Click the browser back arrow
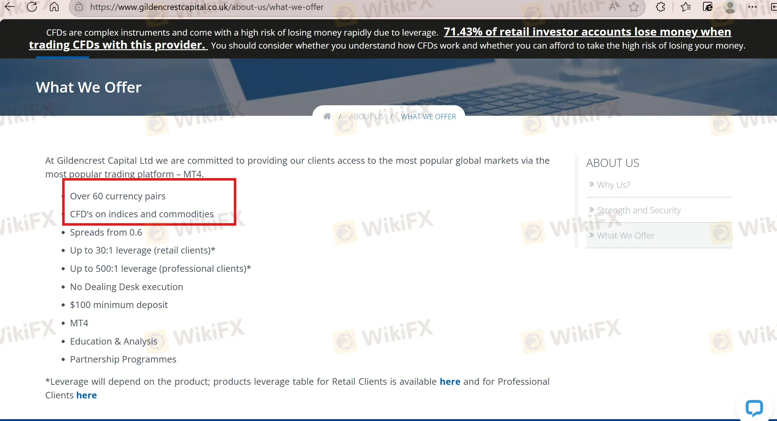This screenshot has width=777, height=421. pyautogui.click(x=10, y=7)
